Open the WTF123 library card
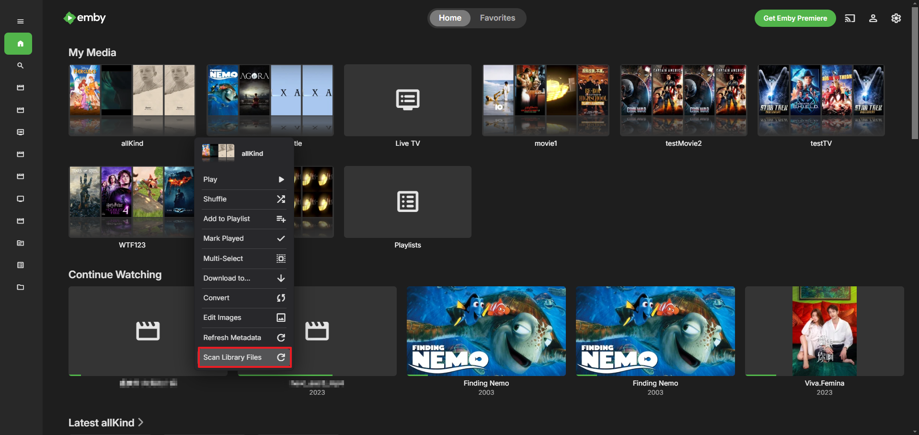919x435 pixels. tap(132, 202)
